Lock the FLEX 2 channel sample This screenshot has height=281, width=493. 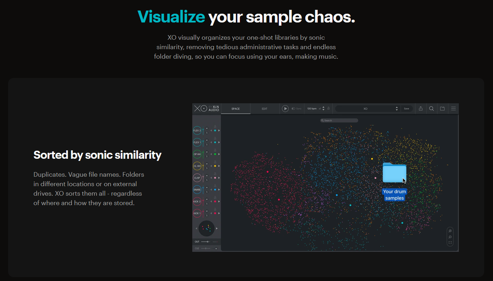[x=215, y=126]
